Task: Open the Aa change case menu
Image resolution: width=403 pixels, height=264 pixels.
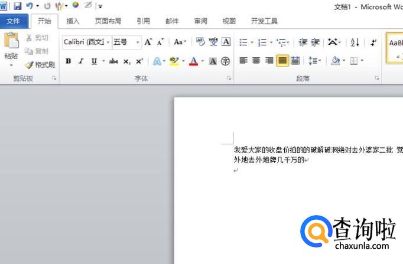Action: 180,42
